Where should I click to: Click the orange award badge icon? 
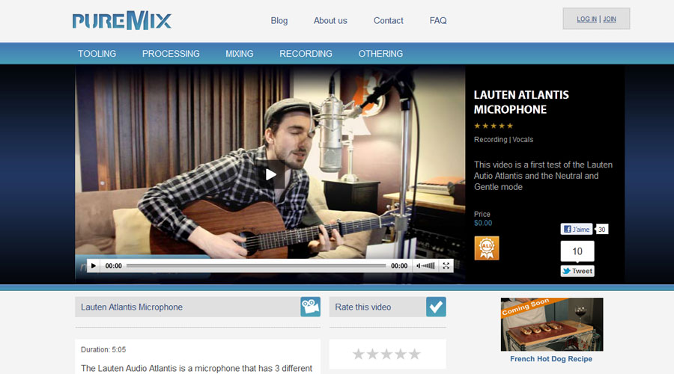486,248
